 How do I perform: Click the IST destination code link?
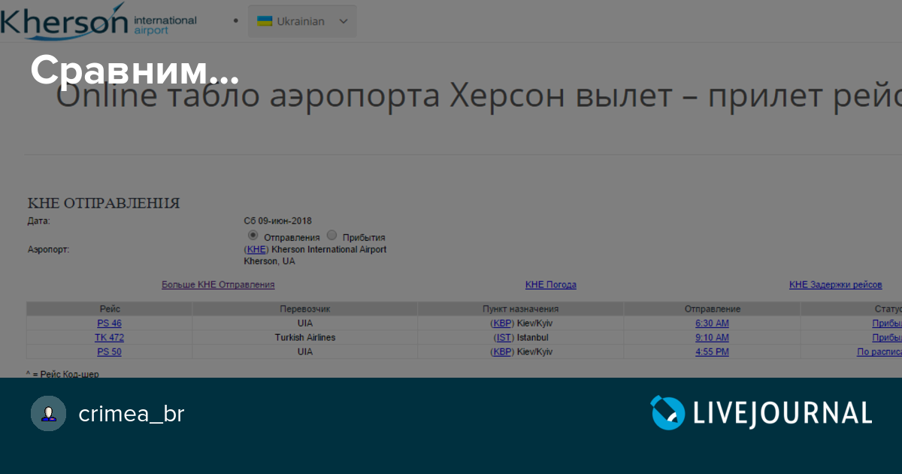click(504, 338)
